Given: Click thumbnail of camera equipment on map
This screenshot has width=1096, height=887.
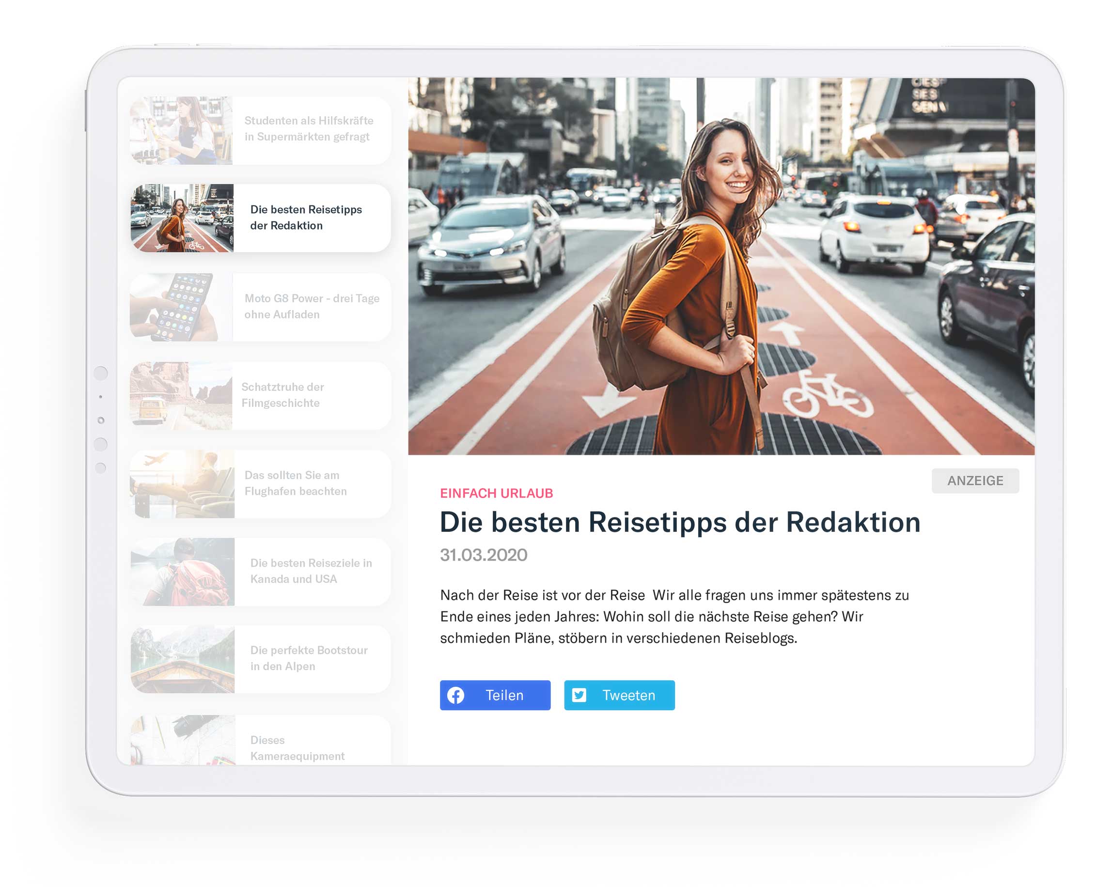Looking at the screenshot, I should click(182, 740).
